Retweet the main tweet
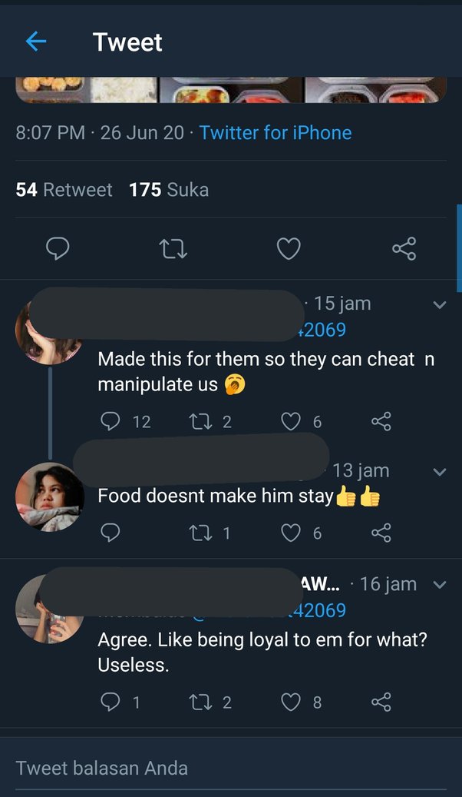Image resolution: width=462 pixels, height=797 pixels. point(173,248)
